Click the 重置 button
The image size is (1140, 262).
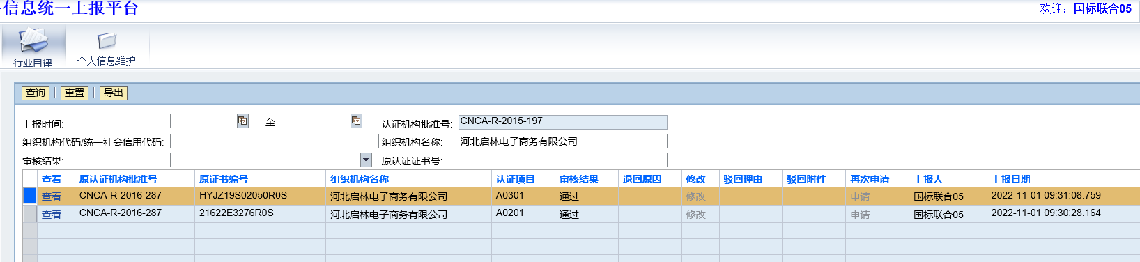[75, 93]
